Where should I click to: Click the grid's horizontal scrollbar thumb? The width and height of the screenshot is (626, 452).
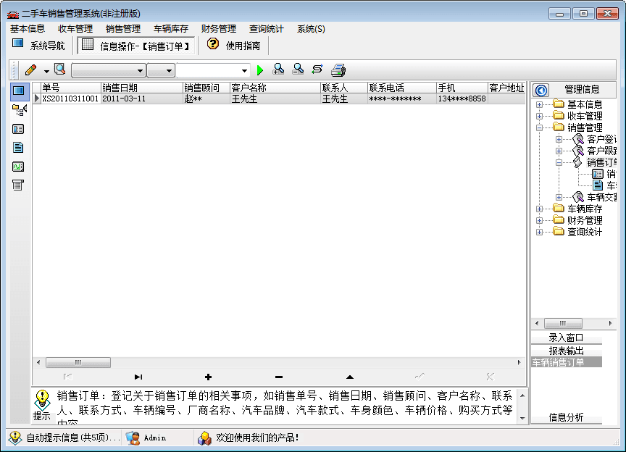click(78, 362)
